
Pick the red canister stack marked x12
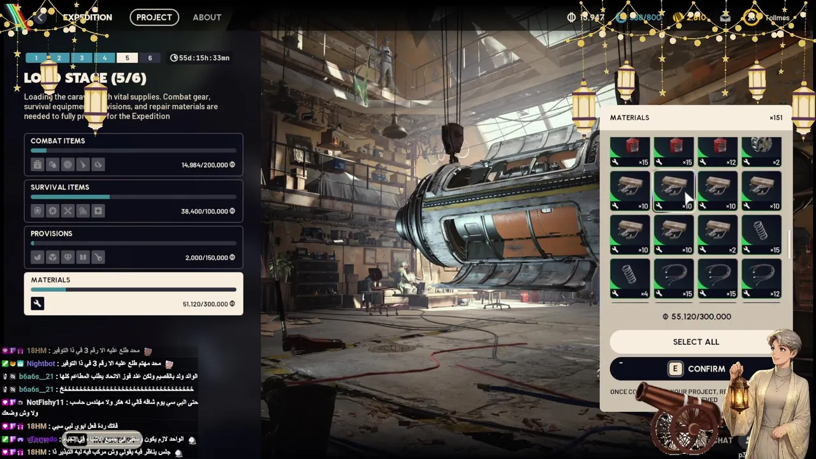point(718,152)
